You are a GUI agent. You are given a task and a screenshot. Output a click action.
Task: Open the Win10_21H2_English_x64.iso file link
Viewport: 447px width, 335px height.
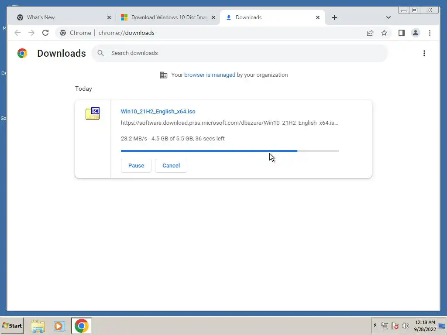(158, 111)
